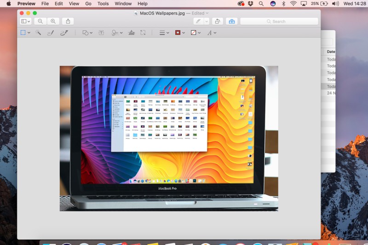Viewport: 368px width, 245px height.
Task: Expand the highlight color dropdown arrow
Action: pos(207,21)
